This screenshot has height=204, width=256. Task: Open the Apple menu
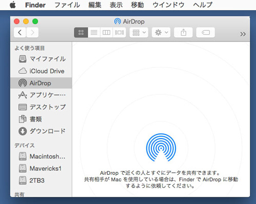tap(13, 5)
